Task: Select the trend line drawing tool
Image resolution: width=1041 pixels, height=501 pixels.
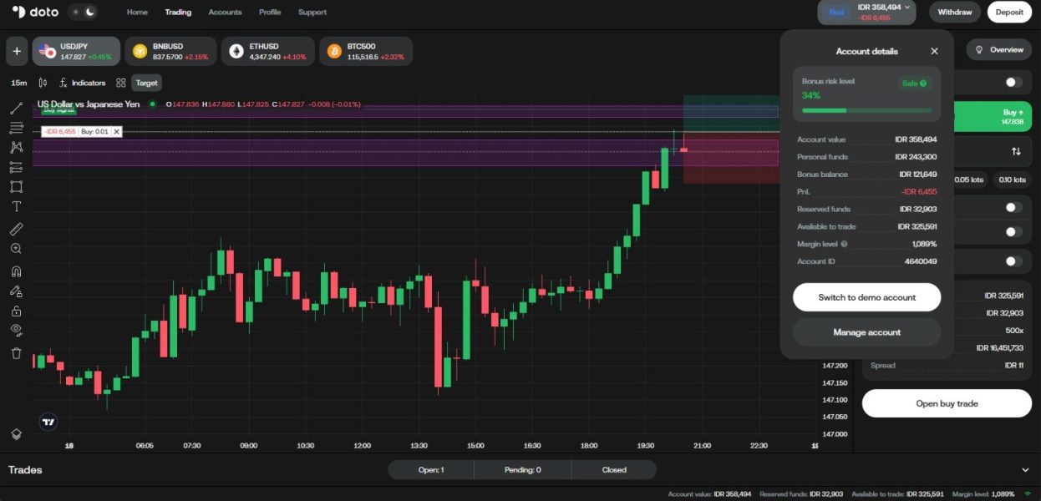Action: 16,108
